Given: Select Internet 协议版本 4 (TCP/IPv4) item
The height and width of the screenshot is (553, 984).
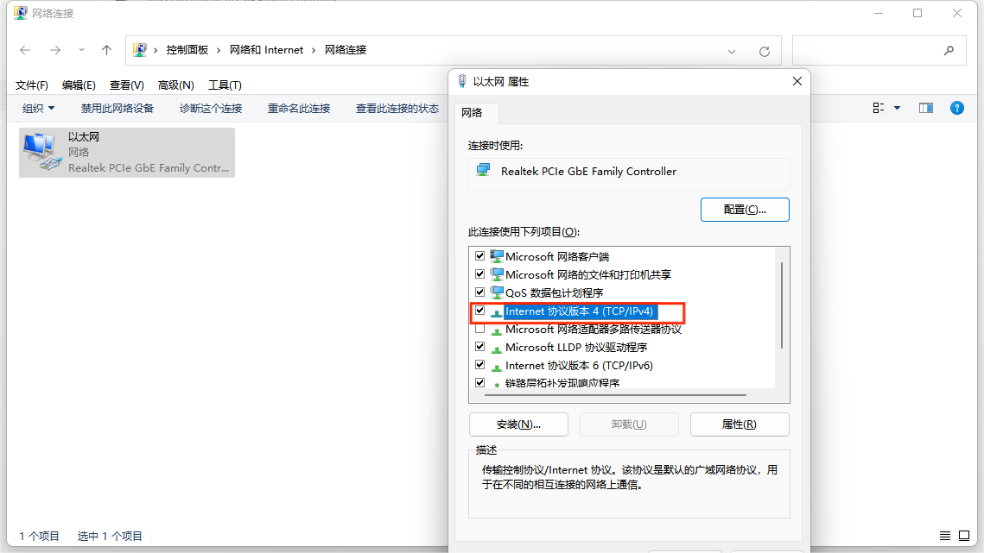Looking at the screenshot, I should point(579,311).
